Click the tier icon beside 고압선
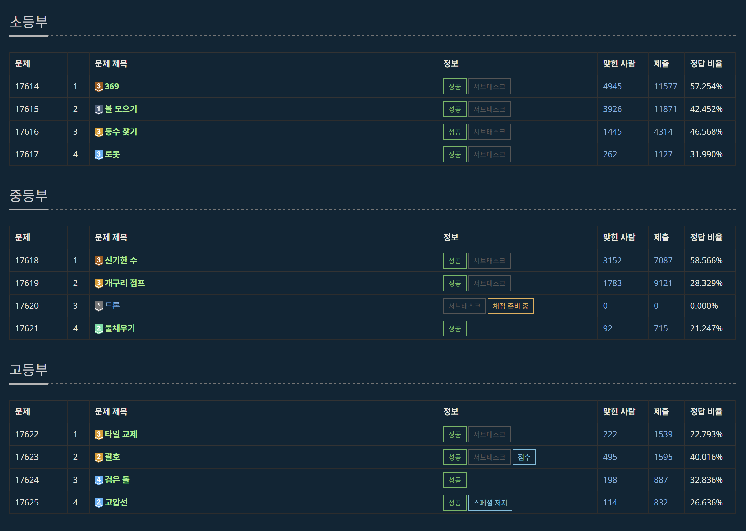Screen dimensions: 746x531 tap(99, 503)
